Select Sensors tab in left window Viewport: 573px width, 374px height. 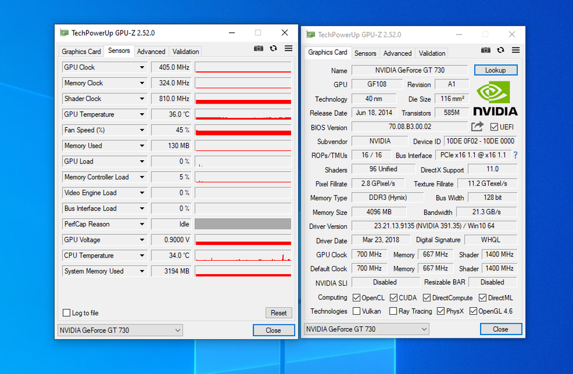119,51
